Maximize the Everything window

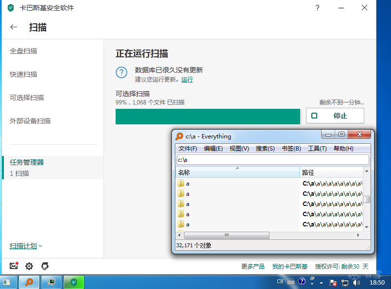[341, 135]
